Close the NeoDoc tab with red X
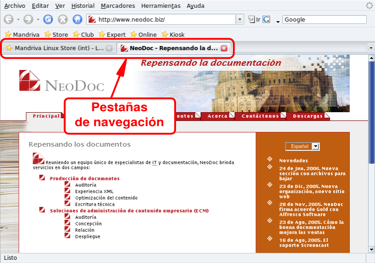Viewport: 375px width, 263px height. coord(224,48)
